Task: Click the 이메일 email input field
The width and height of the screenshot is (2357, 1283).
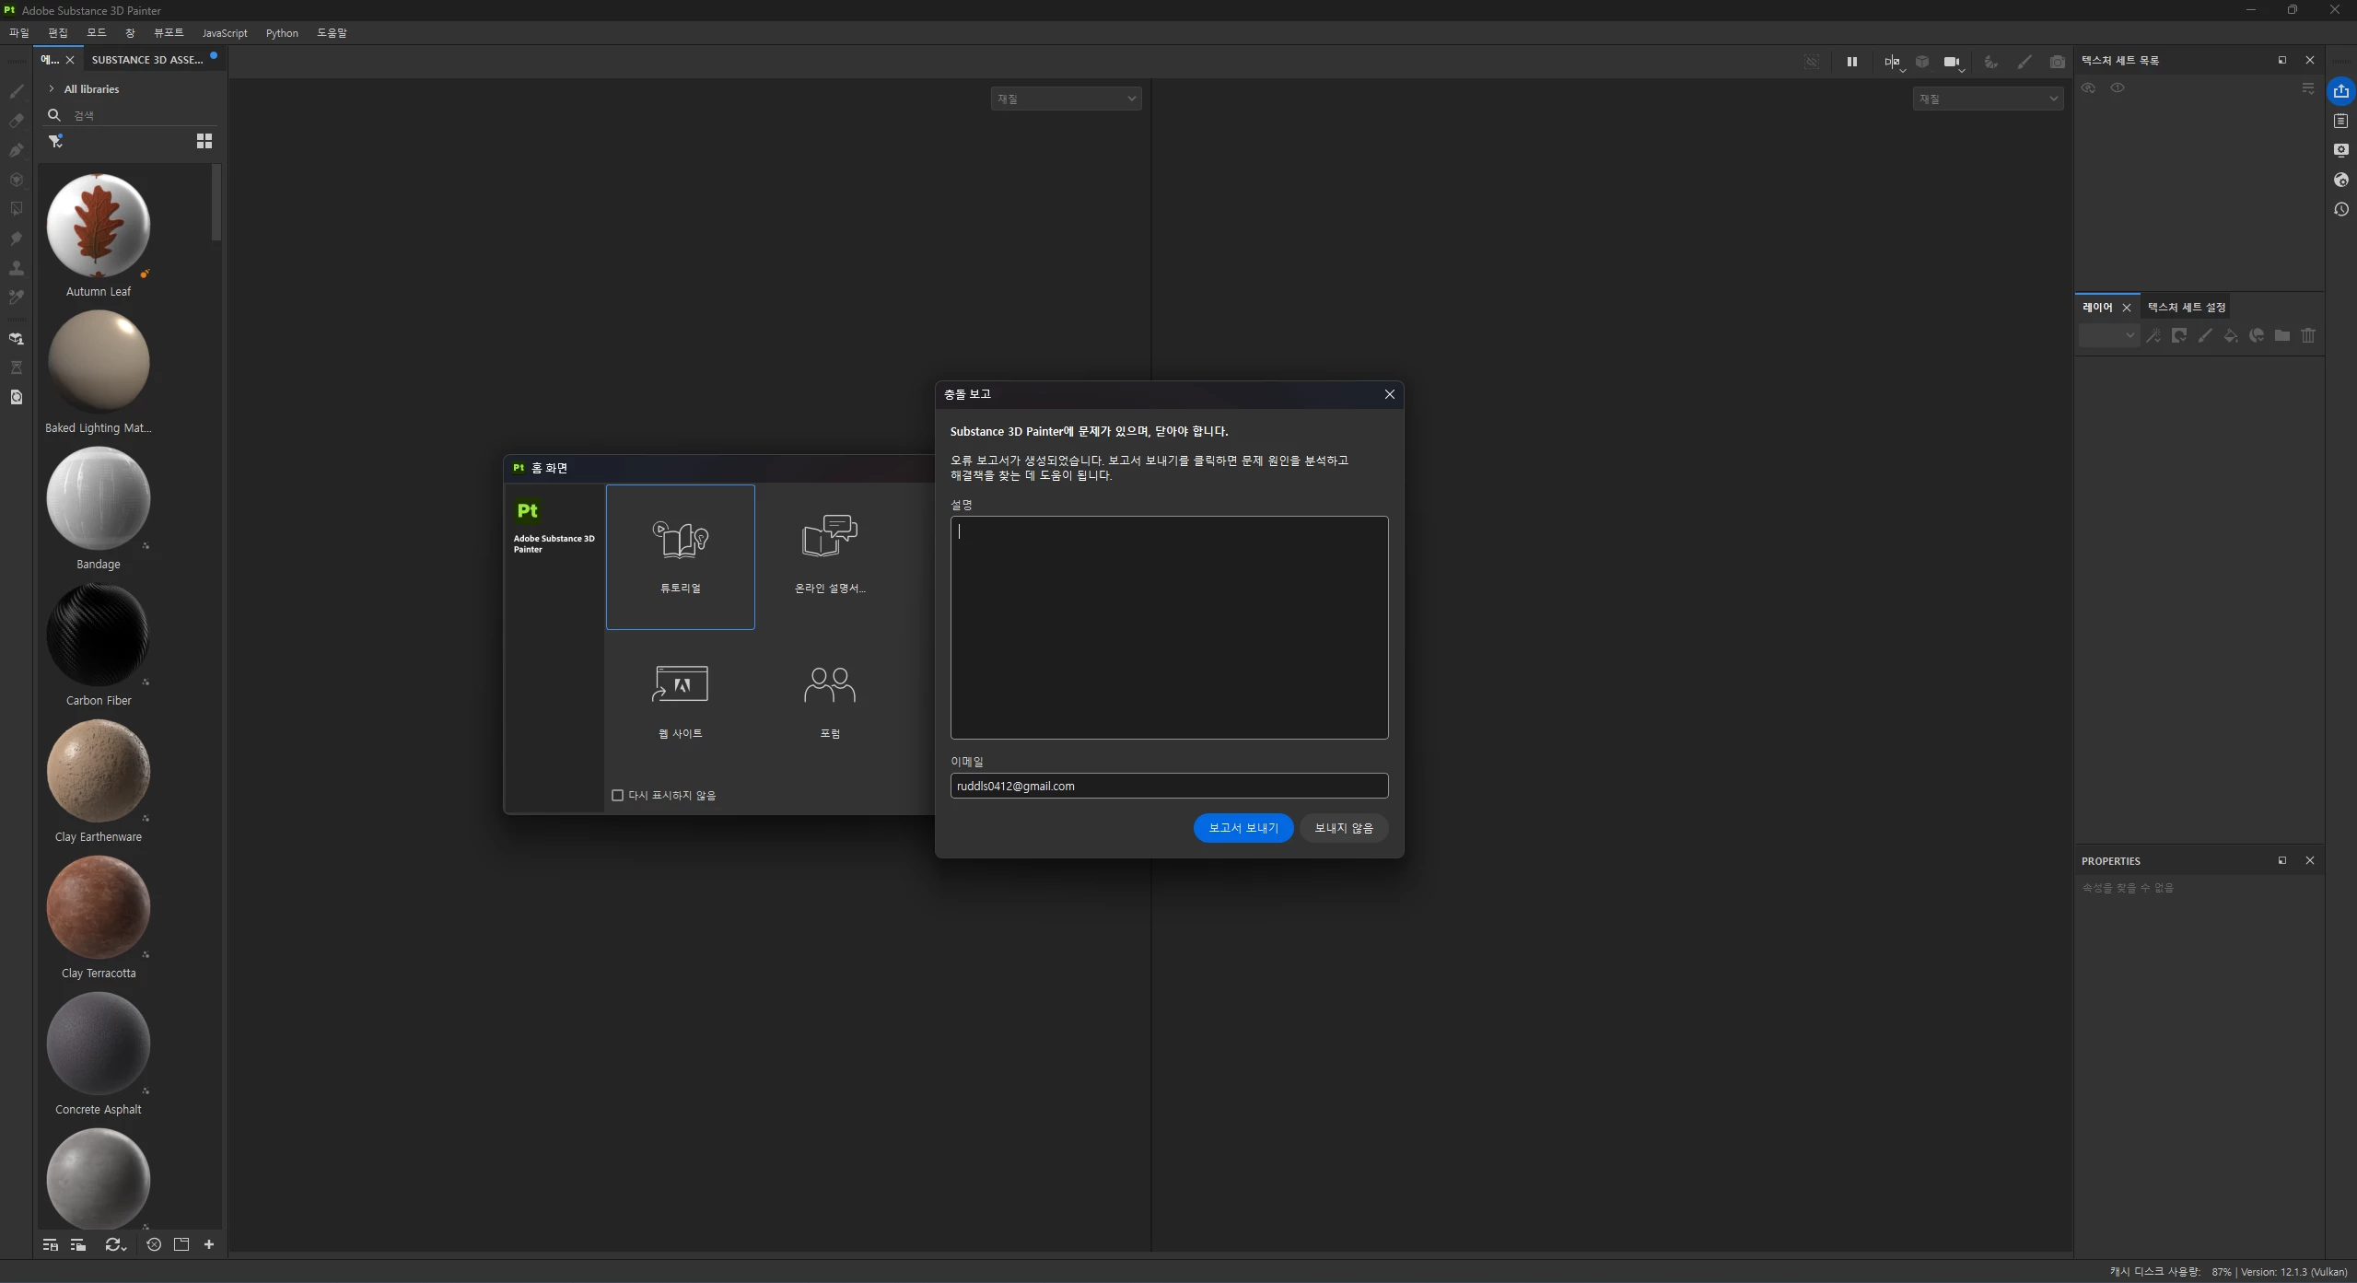Action: (1169, 786)
